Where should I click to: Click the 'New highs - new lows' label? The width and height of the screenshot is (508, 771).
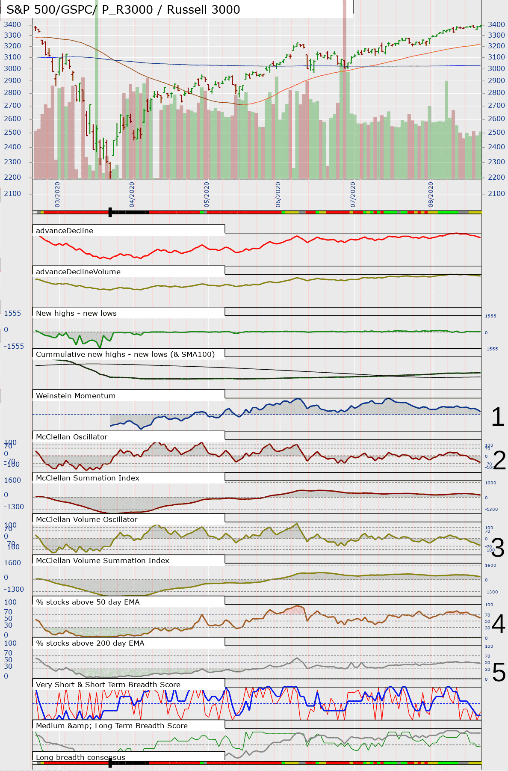coord(76,313)
